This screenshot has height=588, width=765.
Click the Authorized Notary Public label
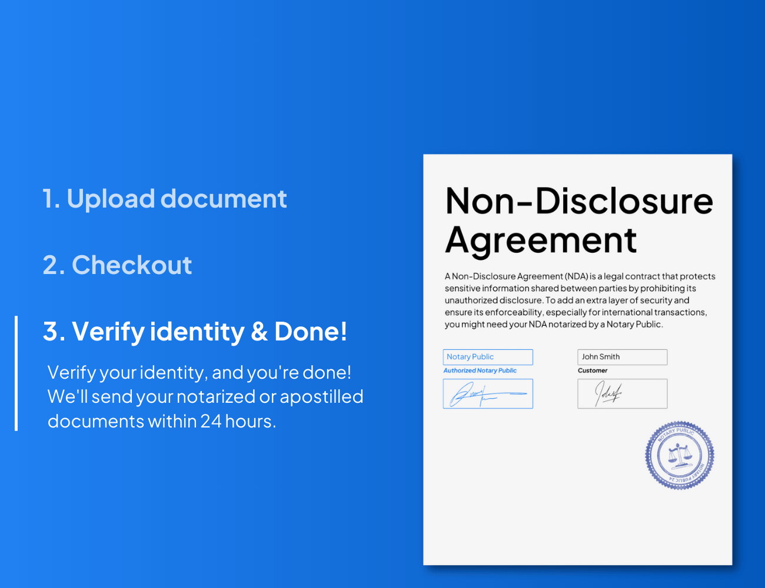tap(480, 370)
